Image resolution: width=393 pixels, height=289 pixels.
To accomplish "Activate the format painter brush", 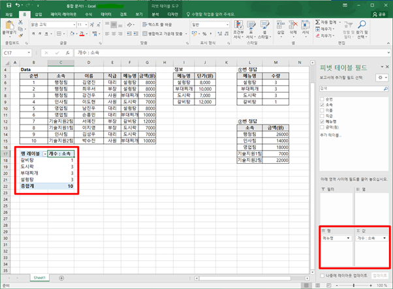I will 20,36.
